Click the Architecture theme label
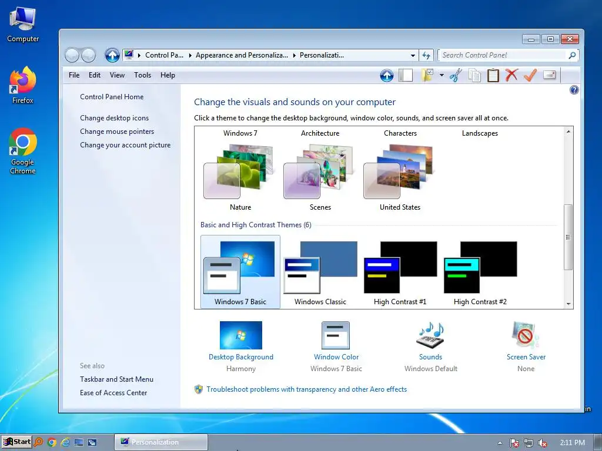This screenshot has width=602, height=451. 320,133
